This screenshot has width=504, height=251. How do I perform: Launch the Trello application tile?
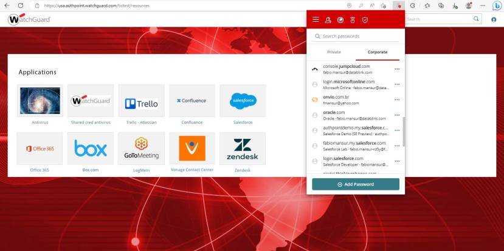pyautogui.click(x=142, y=101)
